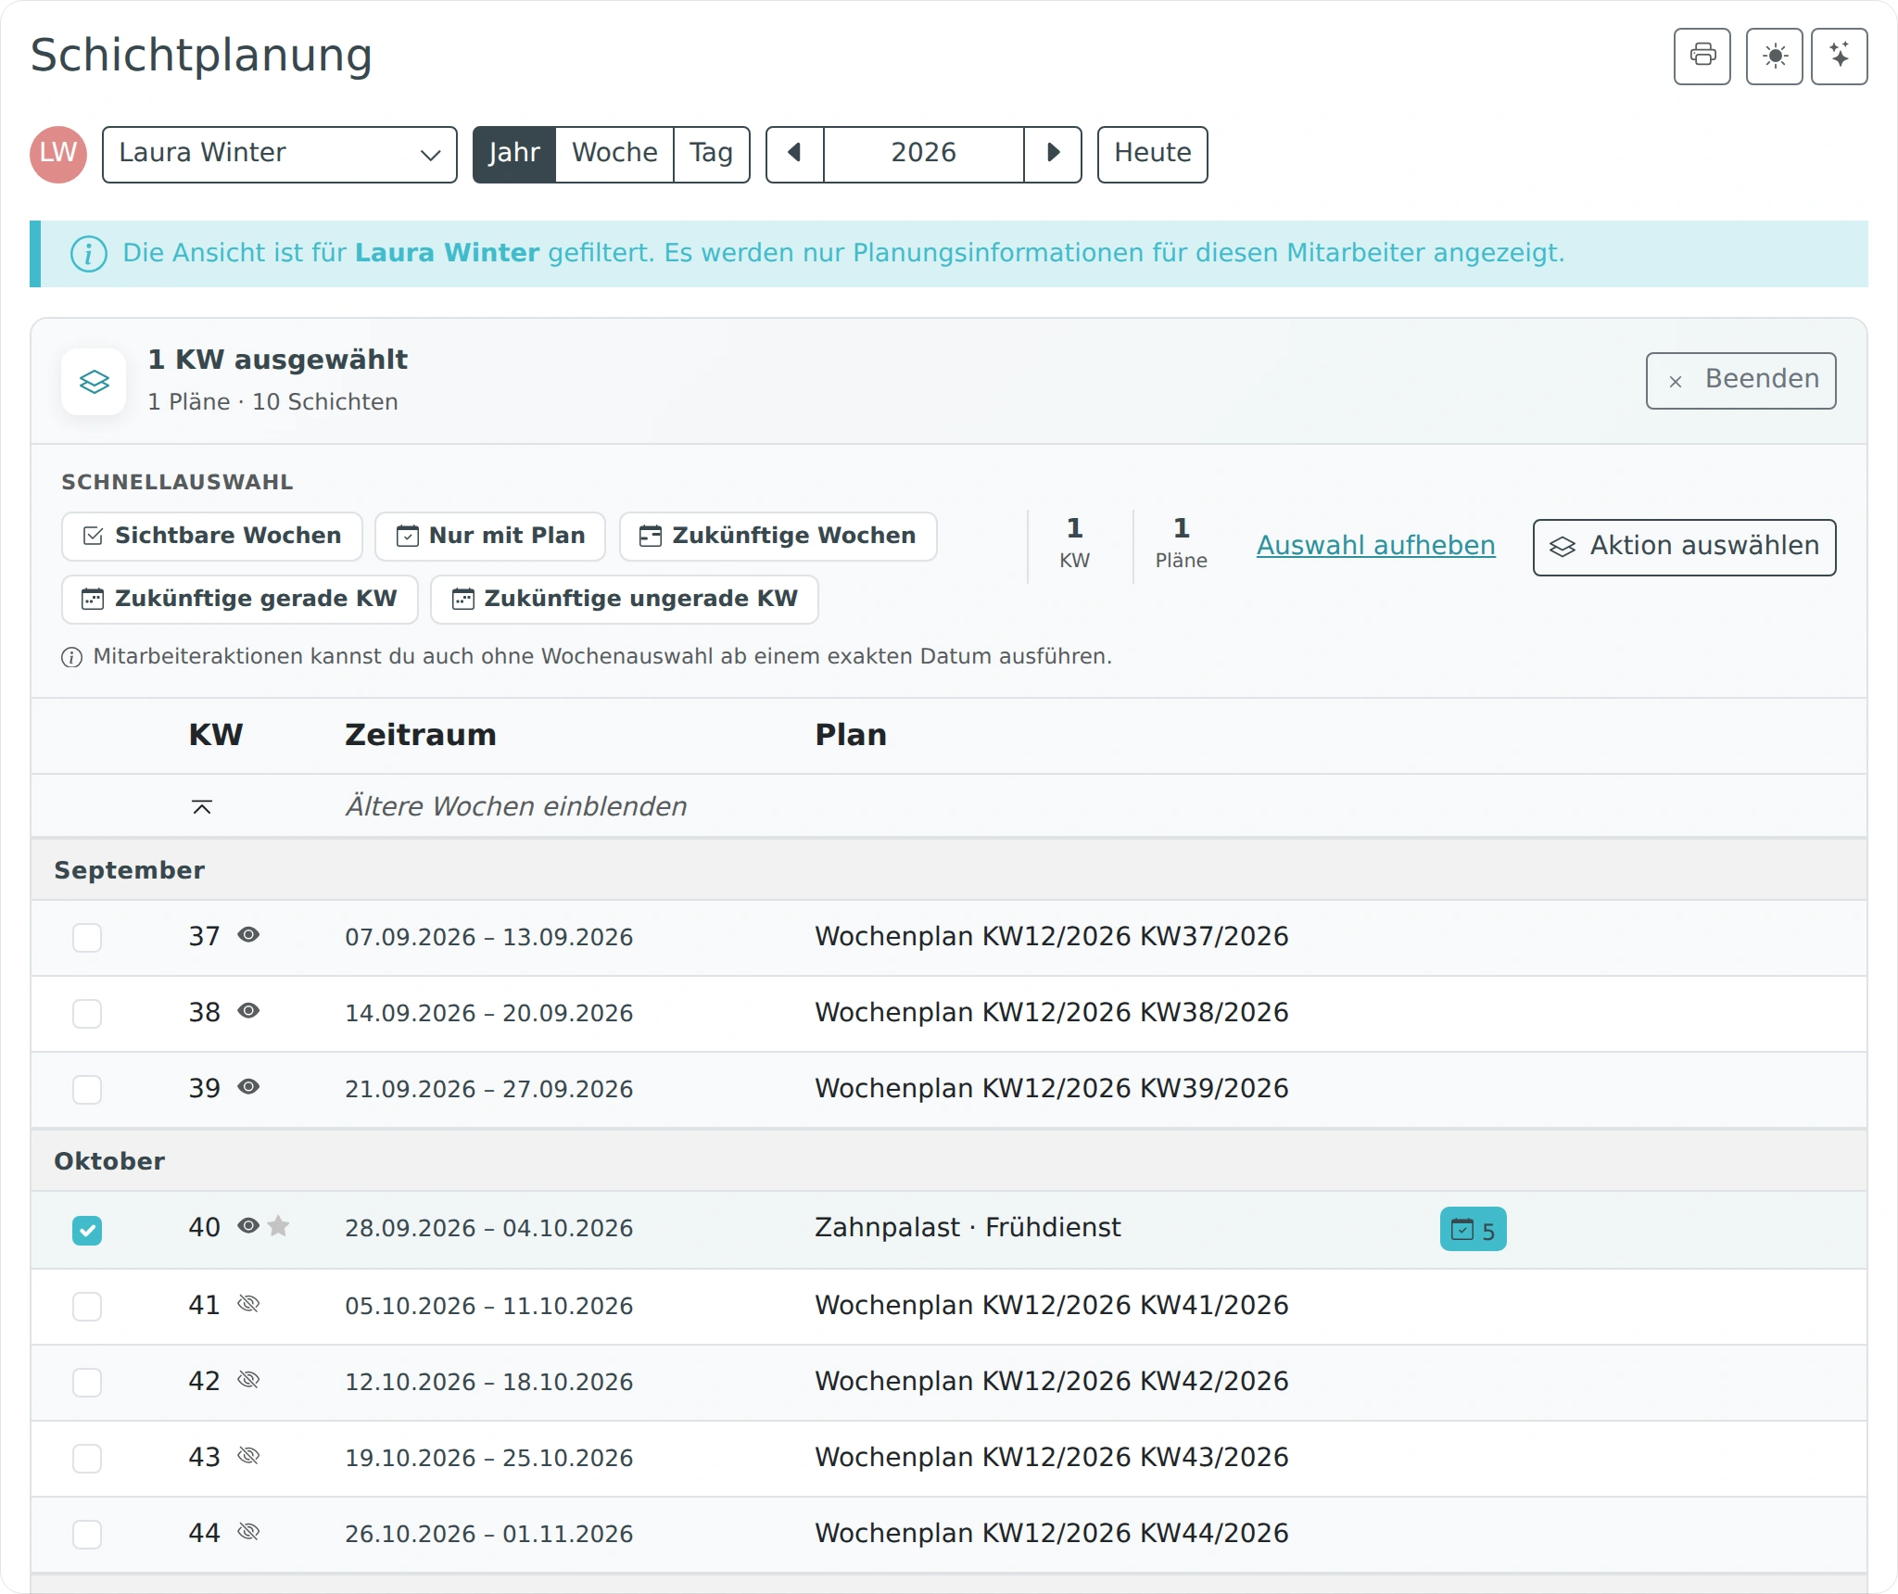The width and height of the screenshot is (1898, 1594).
Task: Check the checkbox for KW 39
Action: coord(87,1089)
